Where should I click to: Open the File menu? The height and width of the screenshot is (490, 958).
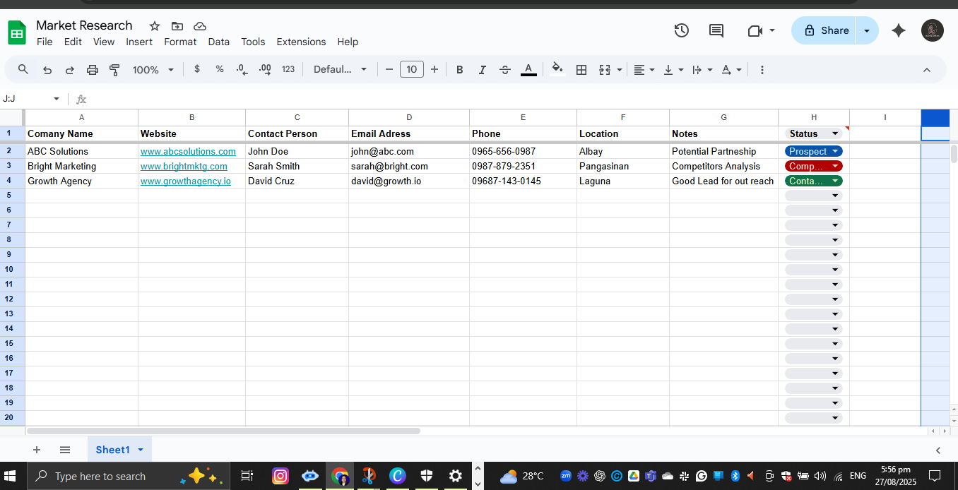click(x=45, y=42)
